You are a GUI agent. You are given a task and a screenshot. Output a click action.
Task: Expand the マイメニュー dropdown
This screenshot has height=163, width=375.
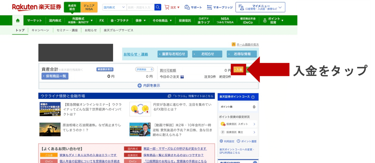point(260,7)
